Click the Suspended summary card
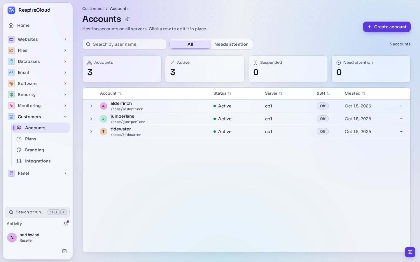The width and height of the screenshot is (420, 262). (288, 69)
